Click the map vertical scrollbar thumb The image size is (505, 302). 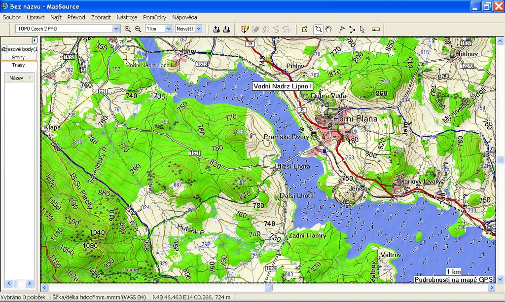pos(500,159)
